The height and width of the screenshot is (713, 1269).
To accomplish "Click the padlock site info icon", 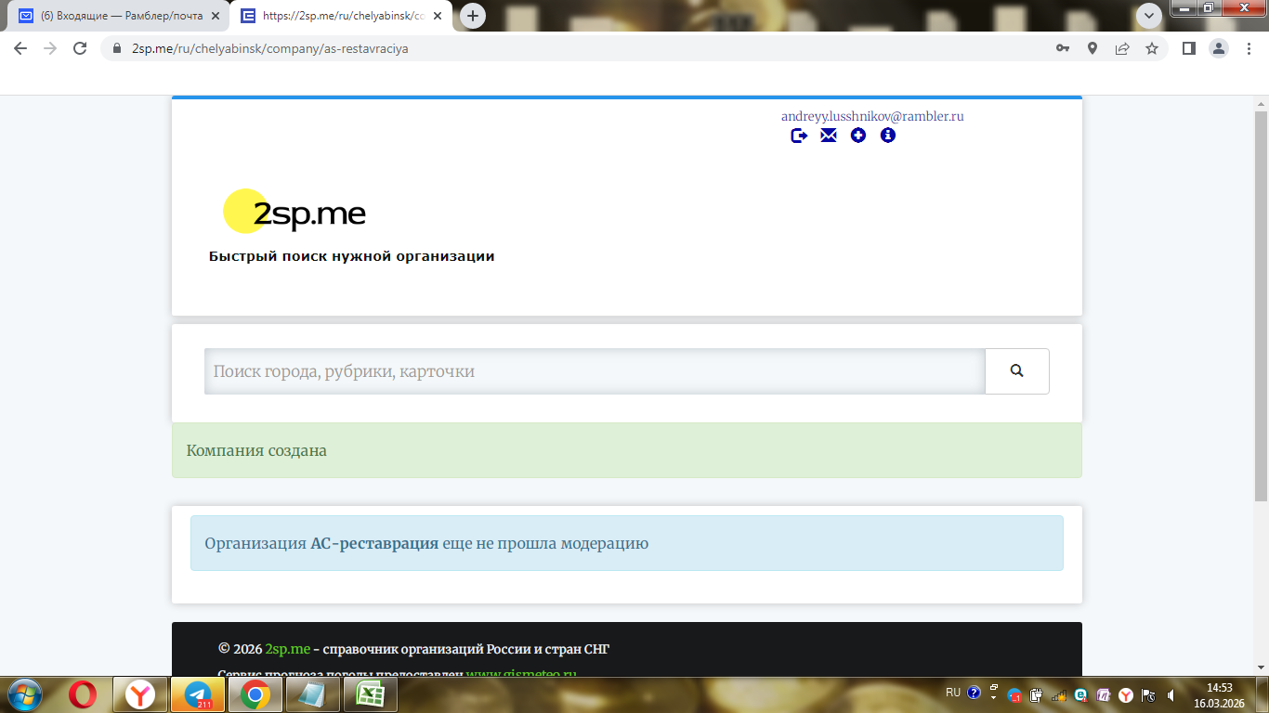I will [117, 48].
